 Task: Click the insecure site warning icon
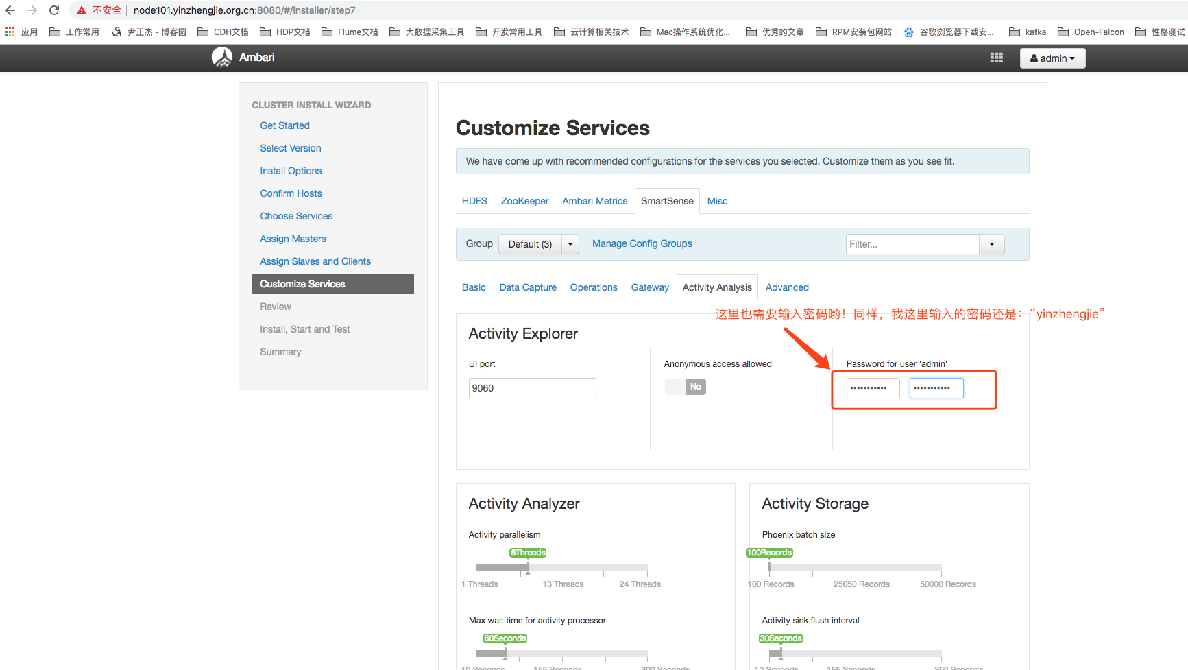tap(82, 10)
